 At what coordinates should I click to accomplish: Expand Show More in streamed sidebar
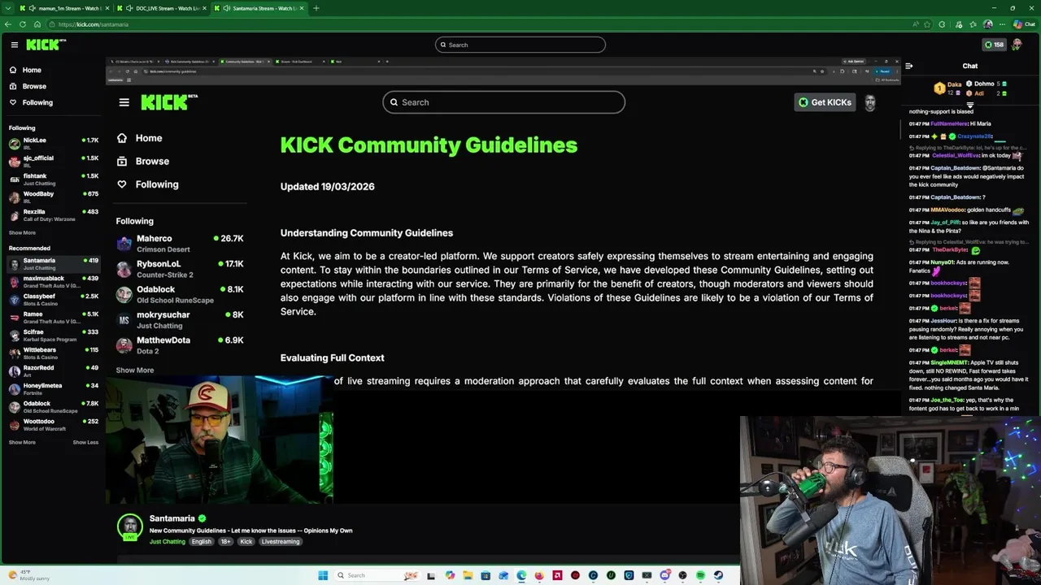134,370
